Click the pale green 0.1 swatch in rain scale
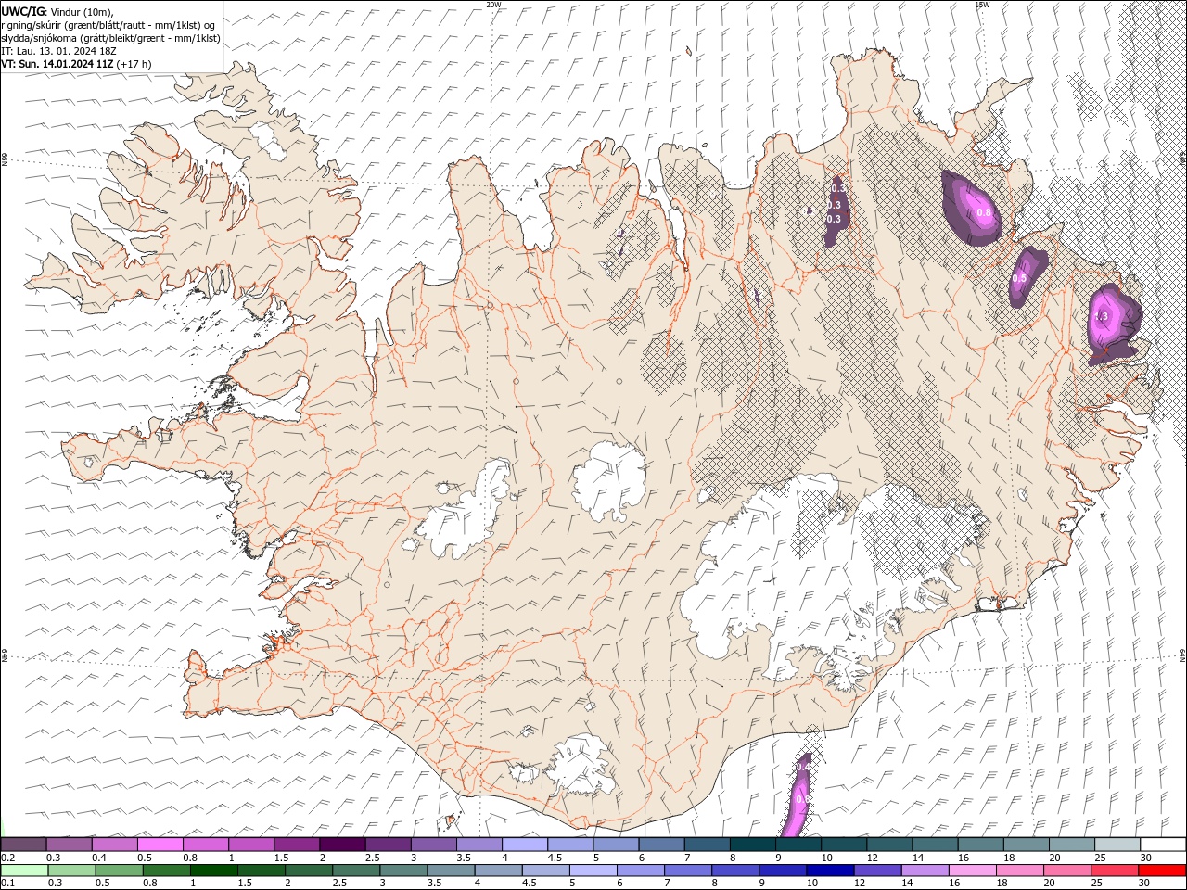 24,871
